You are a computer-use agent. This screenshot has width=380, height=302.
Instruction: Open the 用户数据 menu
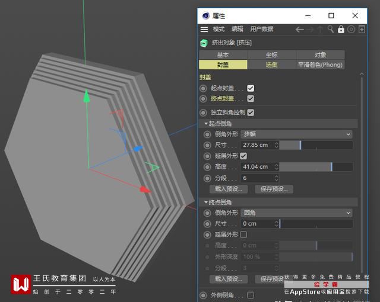tap(262, 29)
